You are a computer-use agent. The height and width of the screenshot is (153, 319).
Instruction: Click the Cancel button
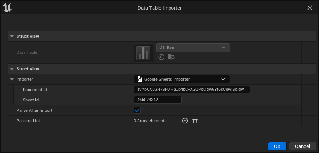302,146
